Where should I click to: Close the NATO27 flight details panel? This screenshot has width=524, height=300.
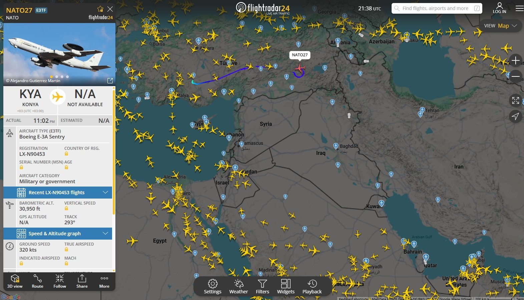click(110, 9)
